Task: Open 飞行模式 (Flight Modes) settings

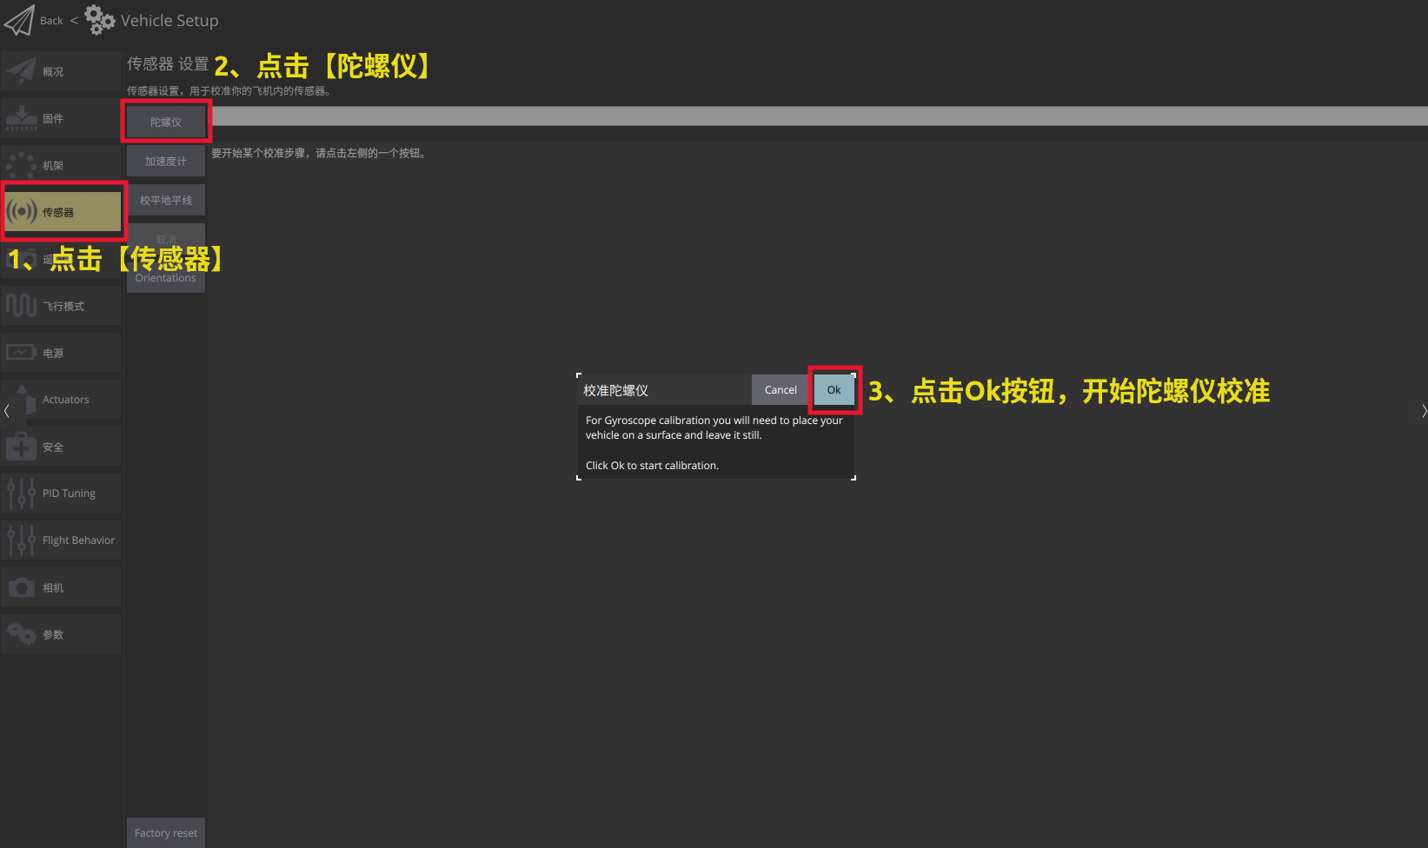Action: point(61,305)
